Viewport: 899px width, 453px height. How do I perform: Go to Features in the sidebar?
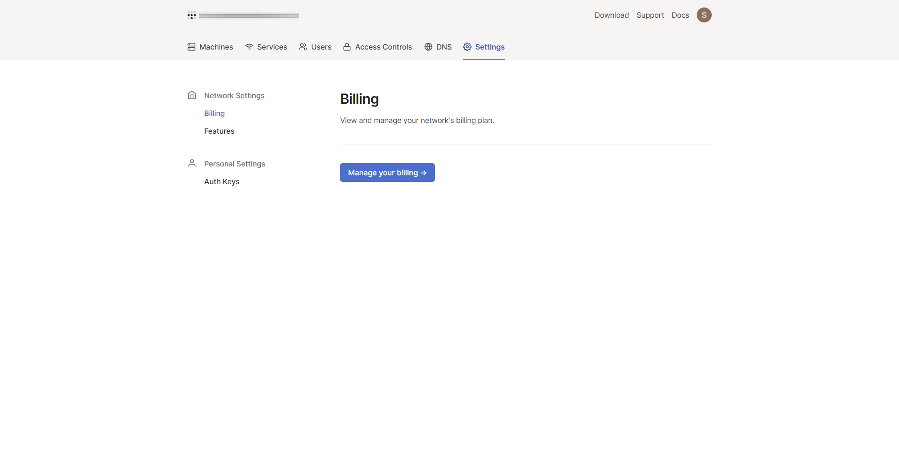click(219, 131)
